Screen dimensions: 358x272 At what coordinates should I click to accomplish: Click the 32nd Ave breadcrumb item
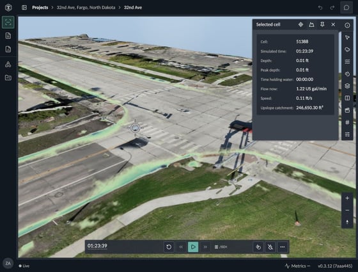133,8
